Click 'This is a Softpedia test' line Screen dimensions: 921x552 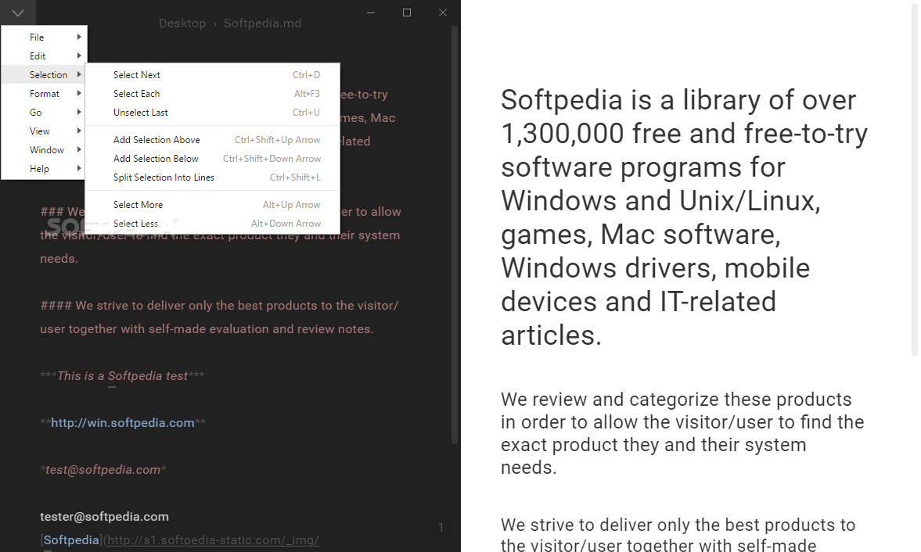click(122, 376)
